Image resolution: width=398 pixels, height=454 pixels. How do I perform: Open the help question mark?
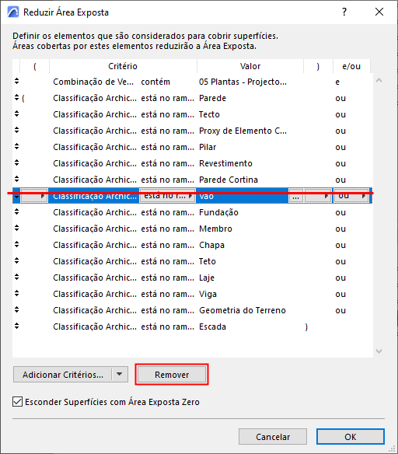(x=344, y=12)
